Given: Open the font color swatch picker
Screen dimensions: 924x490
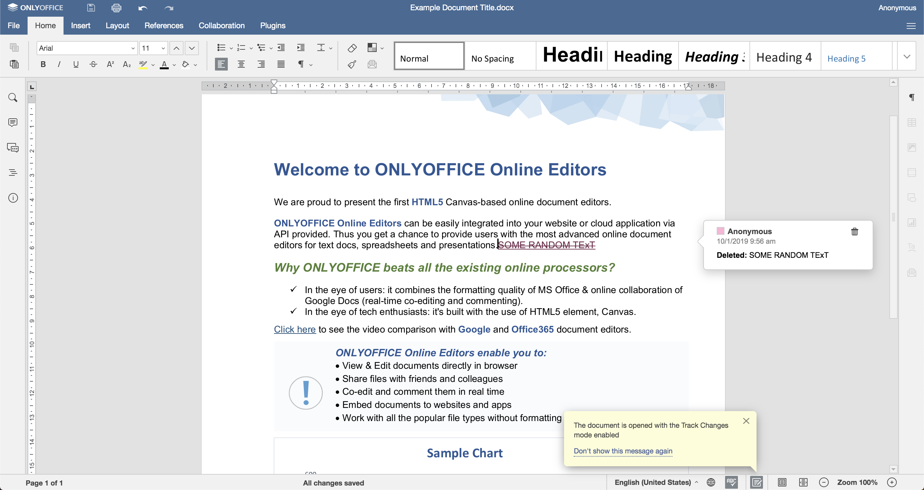Looking at the screenshot, I should [x=174, y=65].
